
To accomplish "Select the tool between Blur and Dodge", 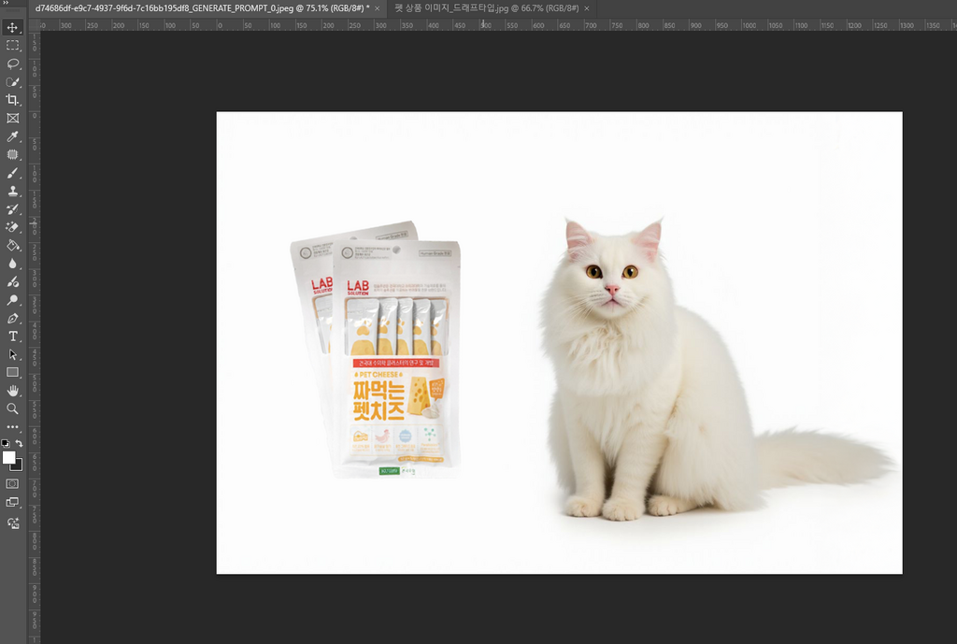I will pos(12,282).
